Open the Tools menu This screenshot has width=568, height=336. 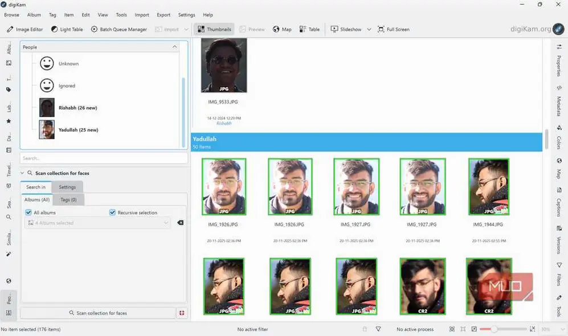tap(121, 15)
